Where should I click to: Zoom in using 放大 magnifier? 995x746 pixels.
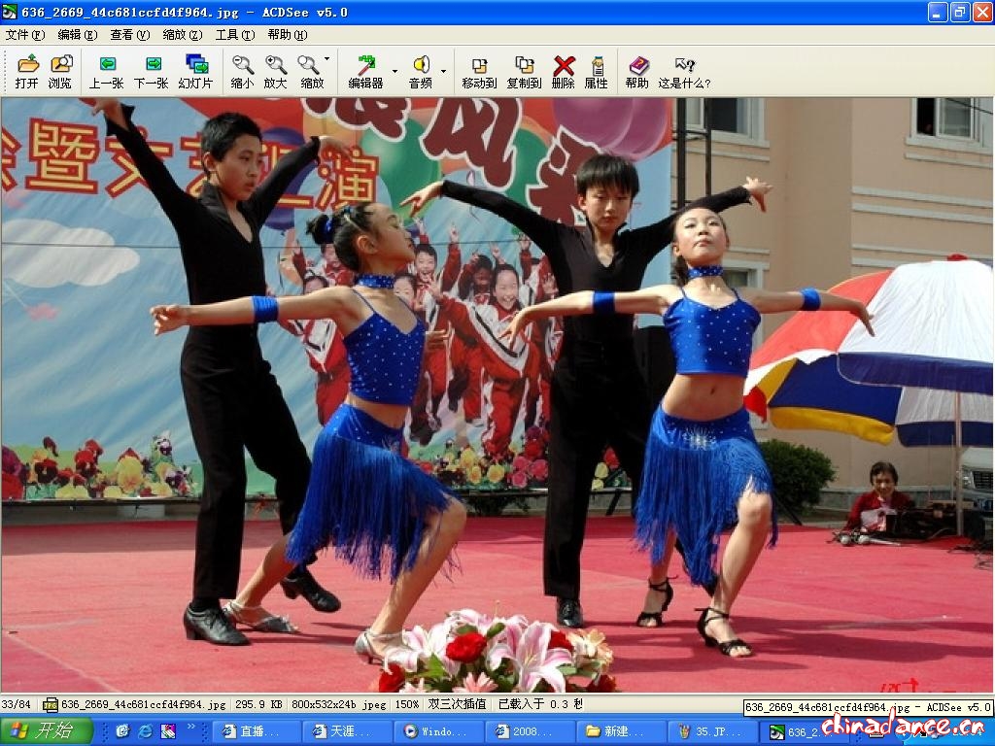(275, 72)
